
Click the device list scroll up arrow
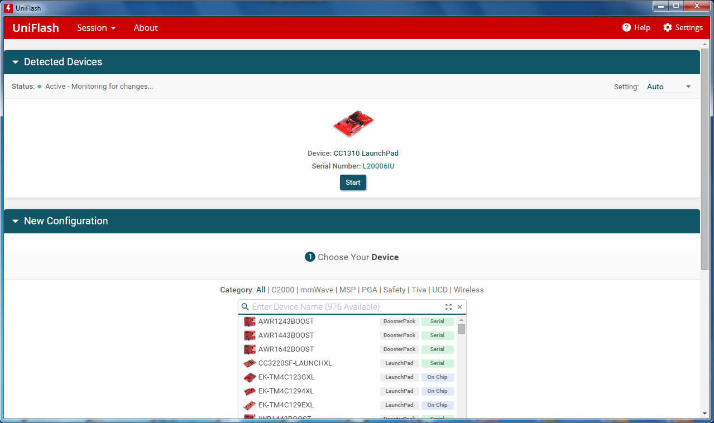[x=461, y=320]
